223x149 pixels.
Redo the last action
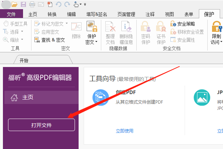67,4
